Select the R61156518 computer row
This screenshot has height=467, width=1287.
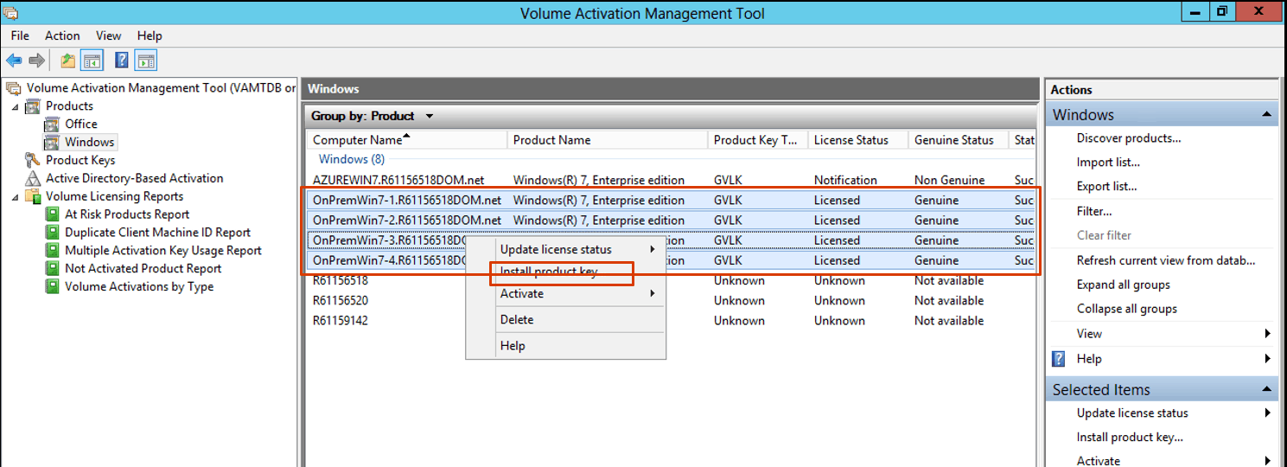coord(671,280)
